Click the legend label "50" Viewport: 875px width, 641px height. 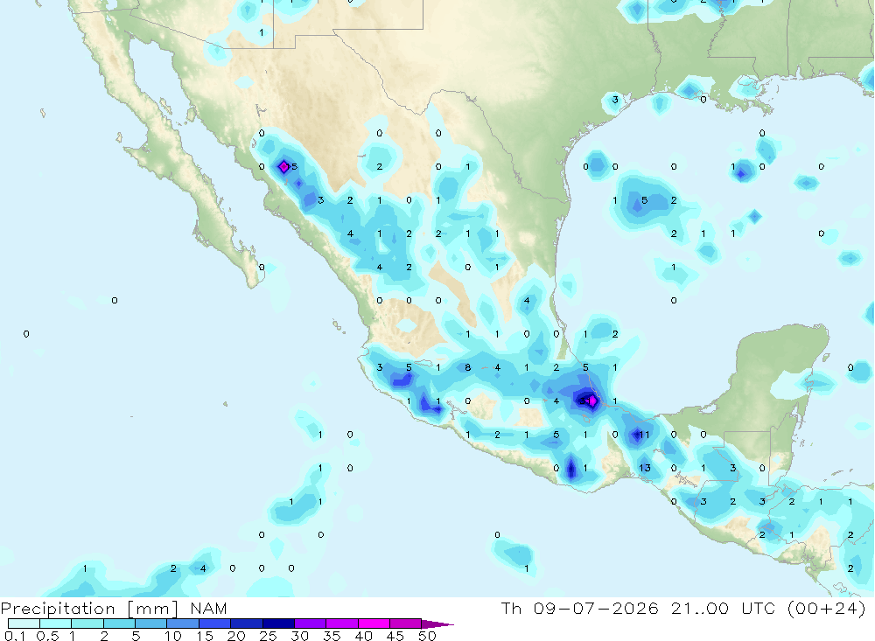[427, 636]
